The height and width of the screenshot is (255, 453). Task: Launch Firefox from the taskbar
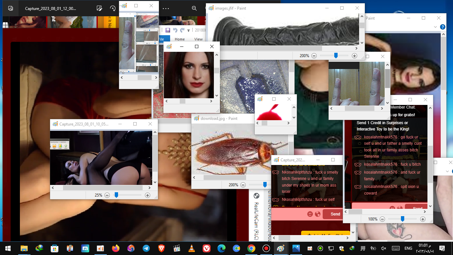pos(115,248)
